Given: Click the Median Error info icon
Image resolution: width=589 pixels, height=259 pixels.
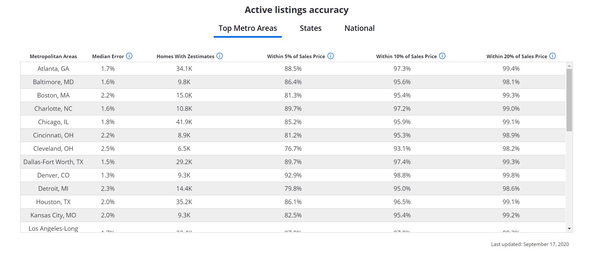Looking at the screenshot, I should (129, 56).
